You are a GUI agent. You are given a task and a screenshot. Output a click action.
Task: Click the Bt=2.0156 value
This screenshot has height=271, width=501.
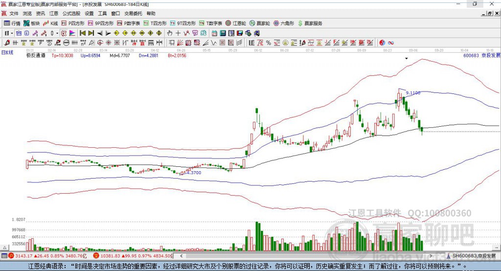[177, 55]
